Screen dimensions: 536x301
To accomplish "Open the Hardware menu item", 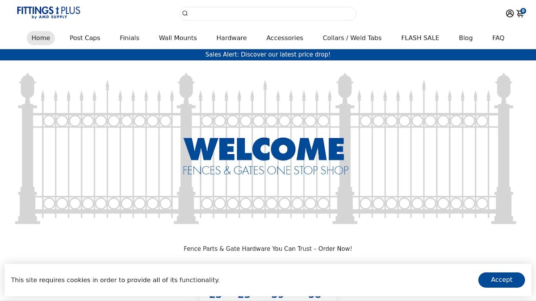I will pos(231,38).
